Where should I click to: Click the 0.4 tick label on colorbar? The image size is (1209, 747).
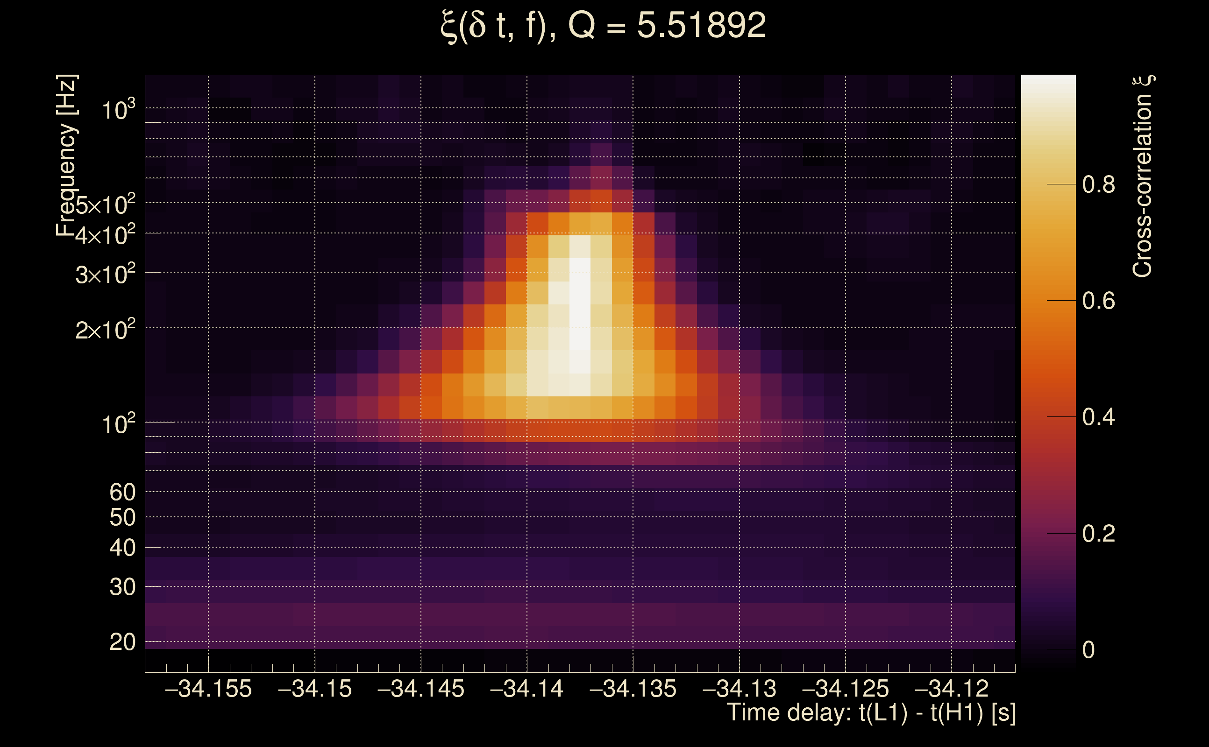(x=1098, y=417)
